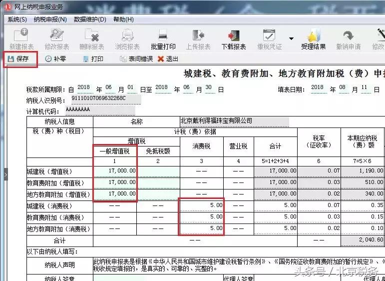Edit 教育费附加（增值税） 一般增值税 cell
Viewport: 385px width, 281px height.
point(115,183)
